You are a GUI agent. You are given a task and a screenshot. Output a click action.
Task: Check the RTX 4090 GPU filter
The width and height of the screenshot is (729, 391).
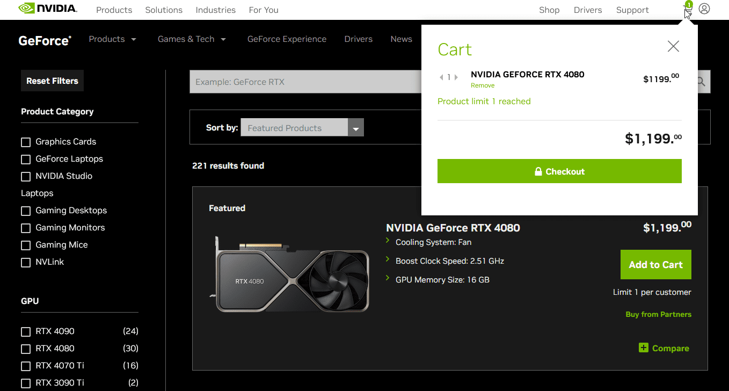[26, 332]
